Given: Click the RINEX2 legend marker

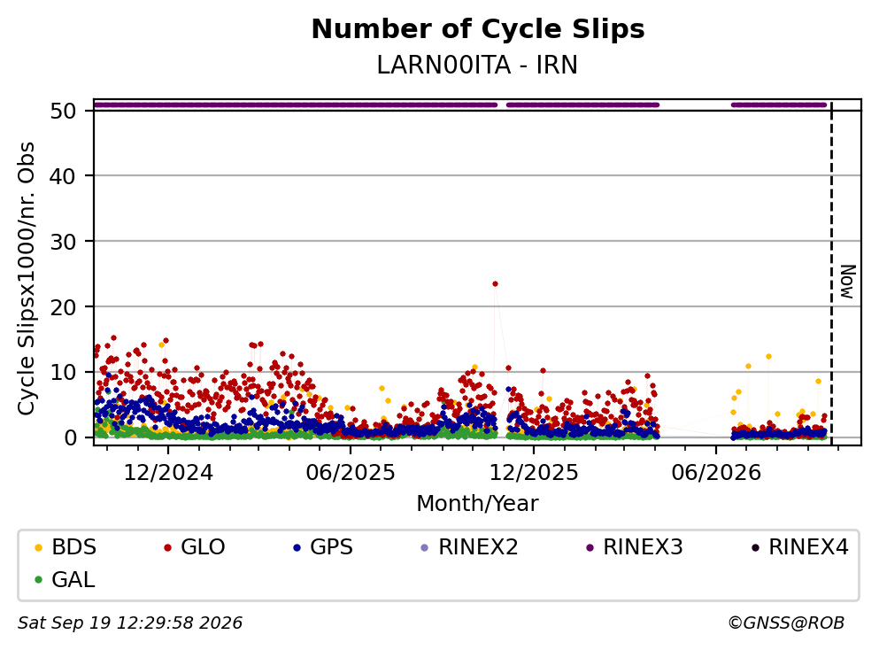Looking at the screenshot, I should (x=424, y=547).
